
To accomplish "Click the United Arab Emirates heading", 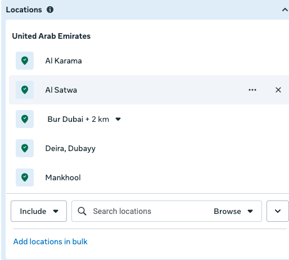I will (51, 36).
